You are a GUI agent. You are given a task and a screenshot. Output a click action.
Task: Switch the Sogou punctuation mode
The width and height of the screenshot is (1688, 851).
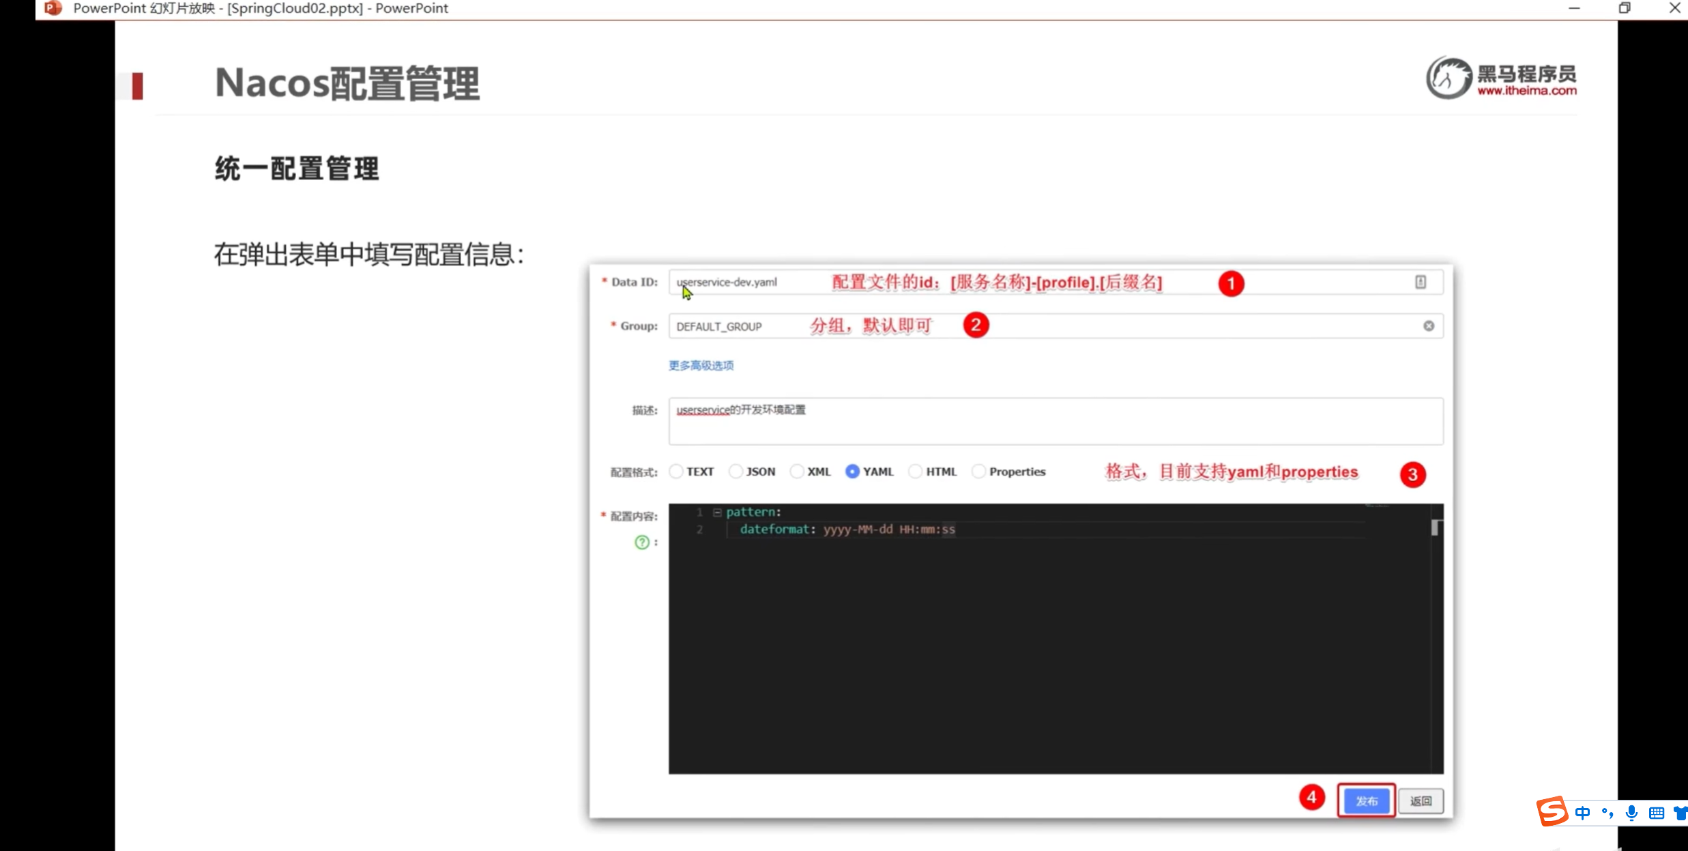(x=1607, y=813)
